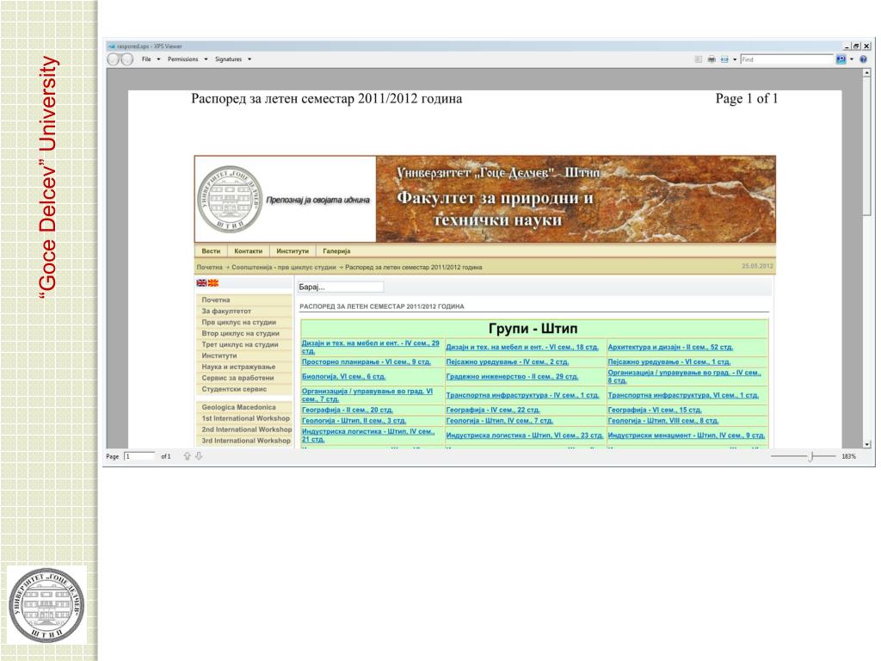
Task: Open Биологија, VI сем., 6 стд. link
Action: coord(343,377)
